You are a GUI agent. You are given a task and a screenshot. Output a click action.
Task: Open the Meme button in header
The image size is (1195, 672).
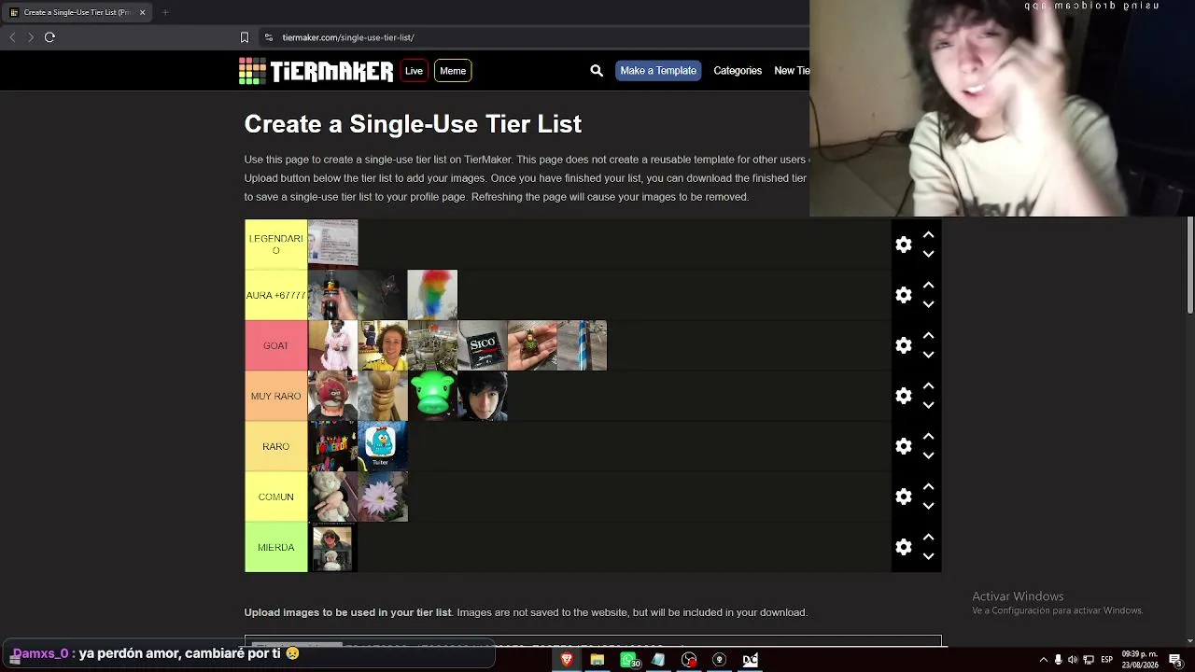point(453,71)
